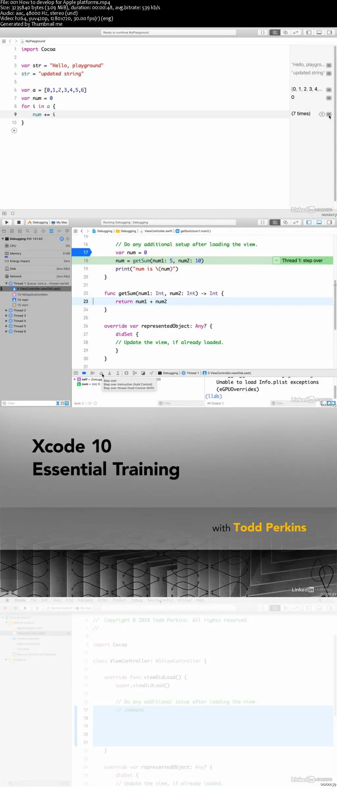Open Environment Overrides in the debug bar
The image size is (337, 787).
tap(143, 373)
